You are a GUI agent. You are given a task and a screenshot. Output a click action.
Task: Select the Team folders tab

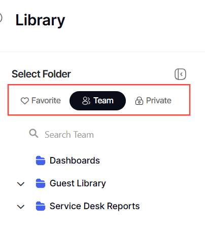click(x=97, y=101)
